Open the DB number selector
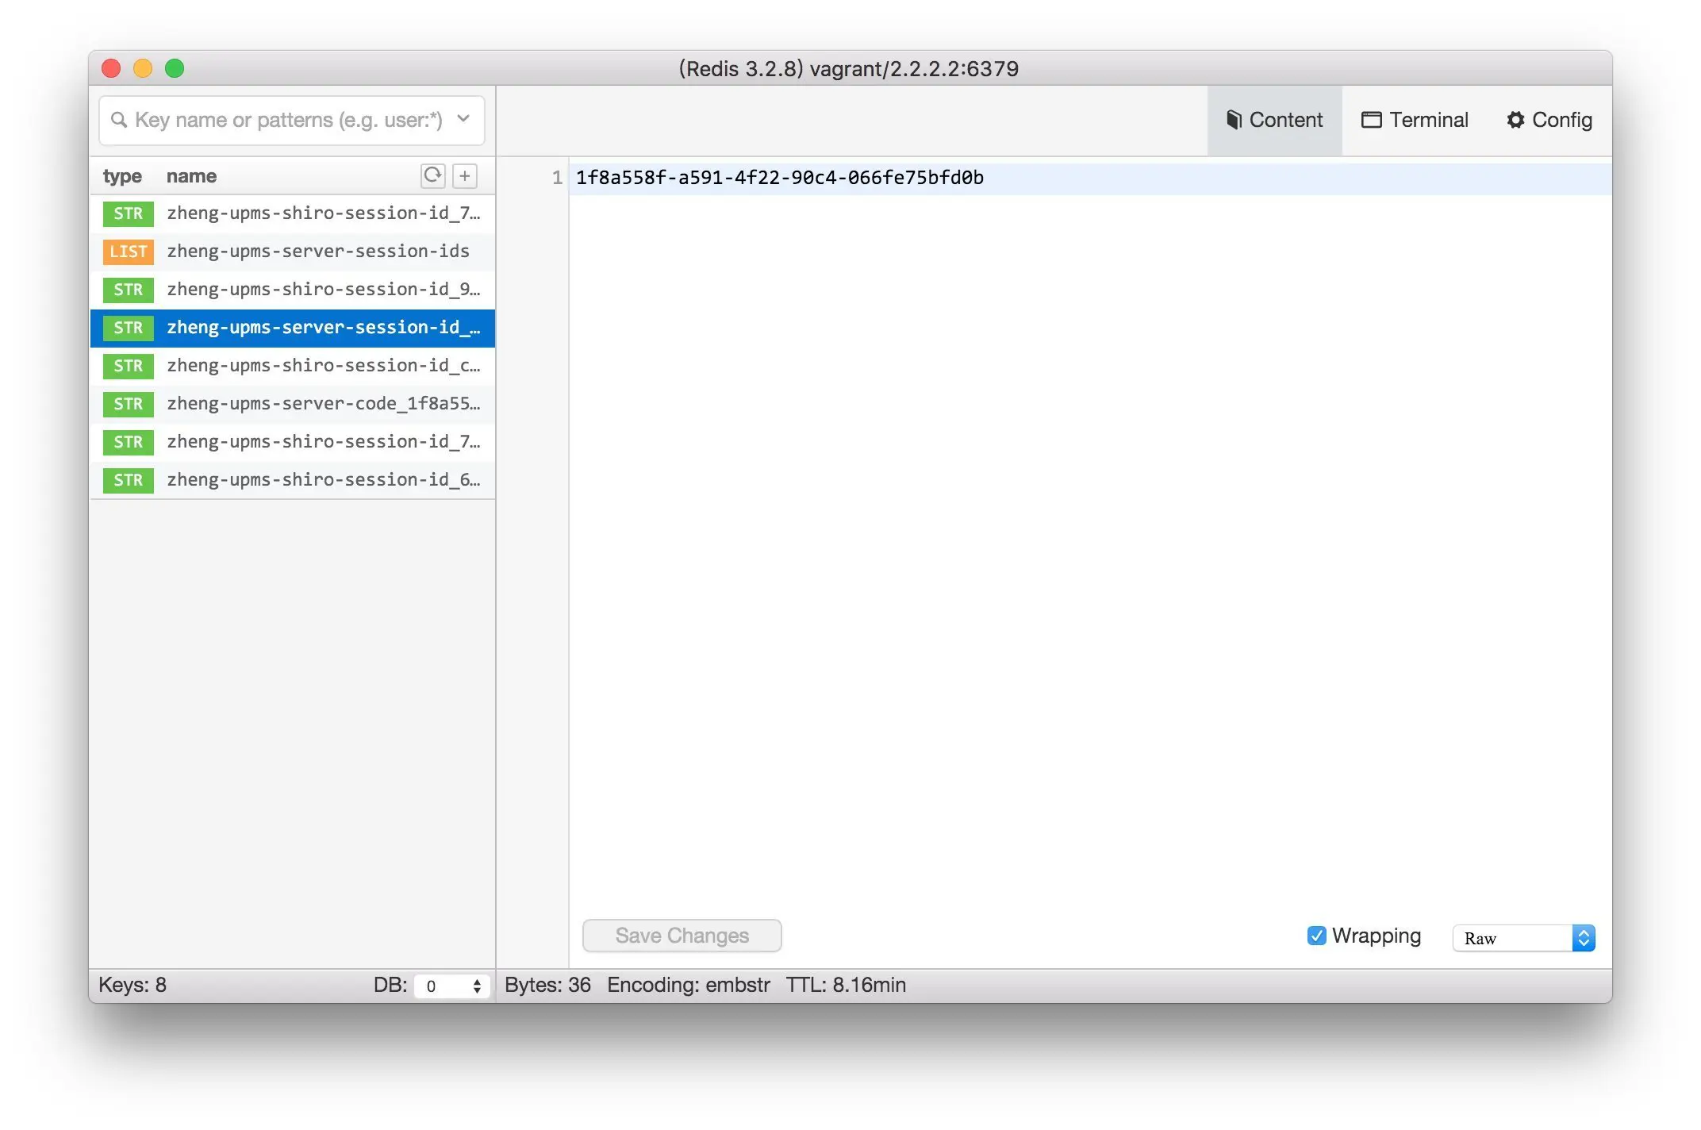Viewport: 1701px width, 1130px height. pos(452,986)
